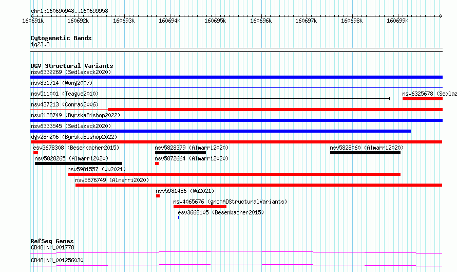Click the 160697k ruler position
Image resolution: width=457 pixels, height=272 pixels.
coord(306,21)
